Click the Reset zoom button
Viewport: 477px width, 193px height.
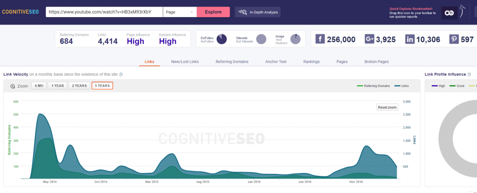[387, 107]
